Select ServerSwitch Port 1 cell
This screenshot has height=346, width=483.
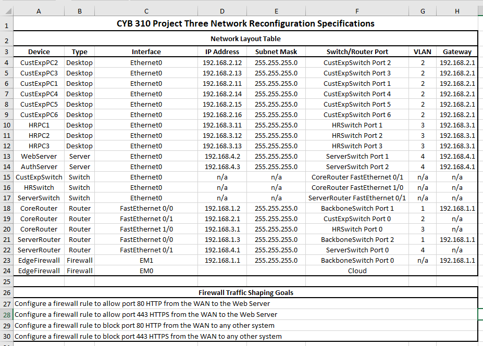(357, 156)
